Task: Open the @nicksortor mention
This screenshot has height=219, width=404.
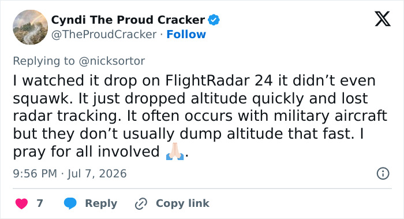Action: pyautogui.click(x=111, y=61)
